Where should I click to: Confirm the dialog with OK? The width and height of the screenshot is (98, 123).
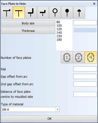tap(49, 119)
